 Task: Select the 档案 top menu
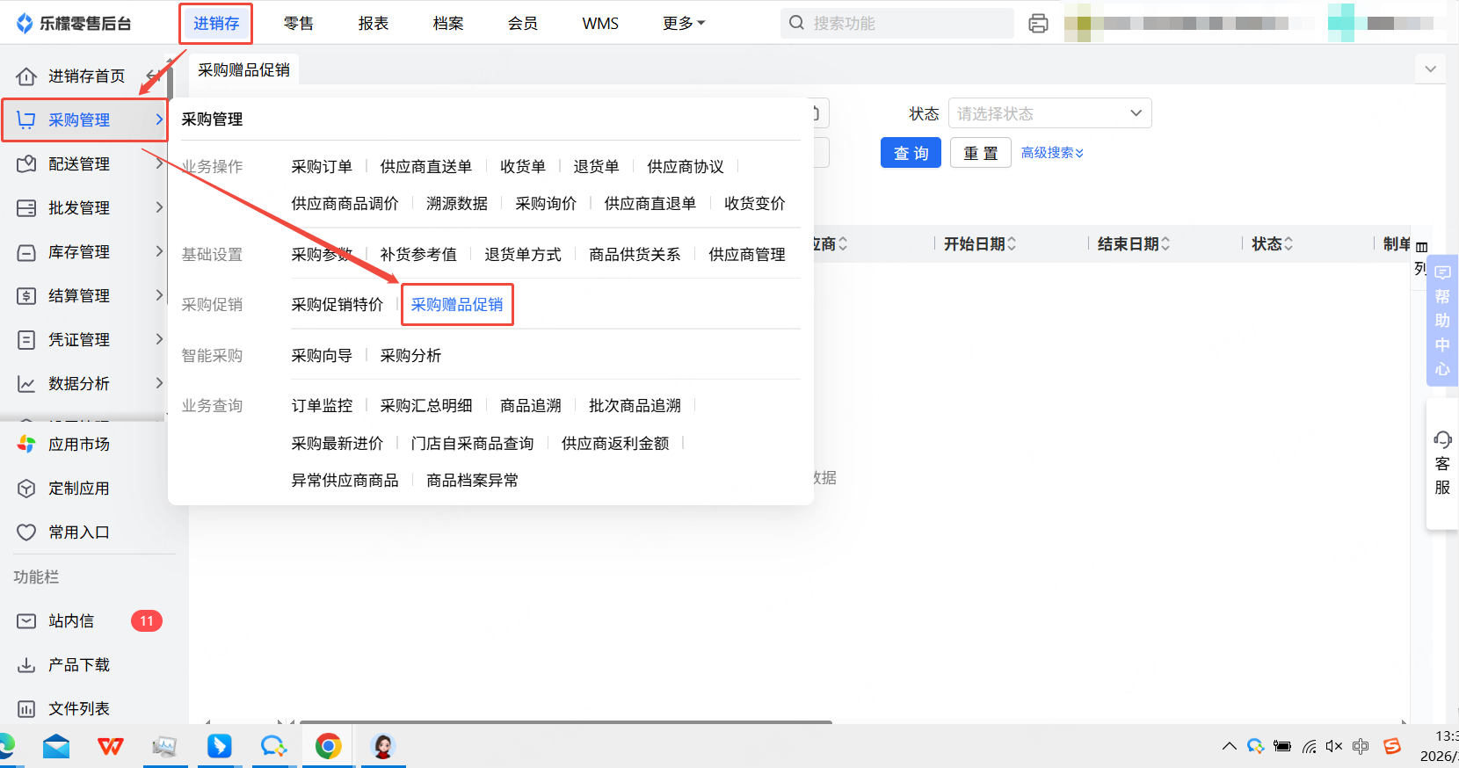click(447, 24)
